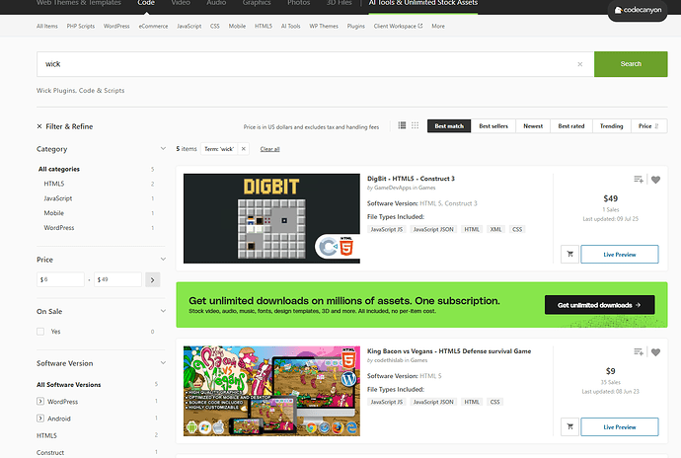Open codethislab author link

coord(388,360)
